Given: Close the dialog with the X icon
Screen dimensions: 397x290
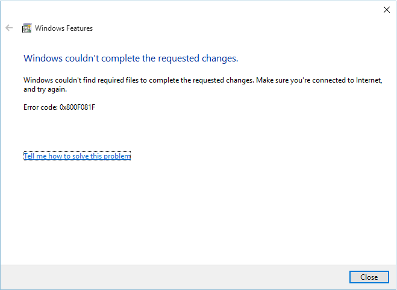Looking at the screenshot, I should pyautogui.click(x=386, y=10).
